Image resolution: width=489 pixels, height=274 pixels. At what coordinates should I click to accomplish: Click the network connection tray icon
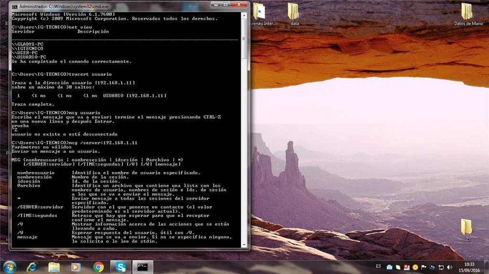pos(441,267)
